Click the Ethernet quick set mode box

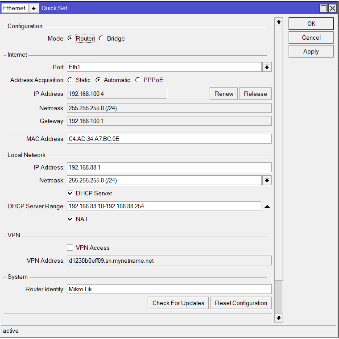point(15,8)
